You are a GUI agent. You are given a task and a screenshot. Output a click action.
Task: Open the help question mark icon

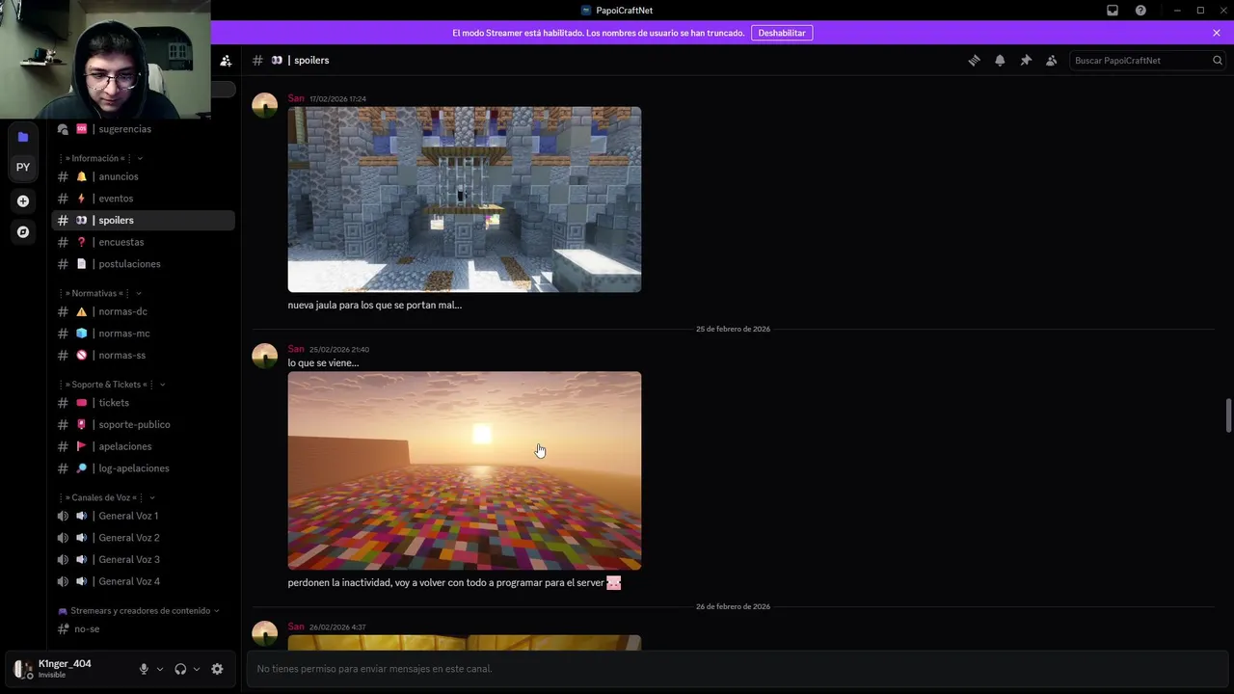click(x=1140, y=11)
